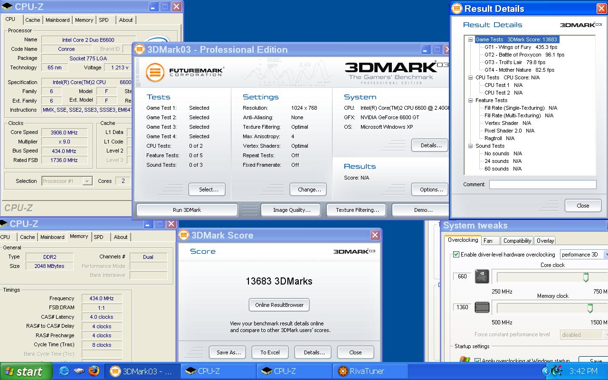Select GT2 - Battle of Proxycon row
This screenshot has width=608, height=380.
pyautogui.click(x=524, y=55)
